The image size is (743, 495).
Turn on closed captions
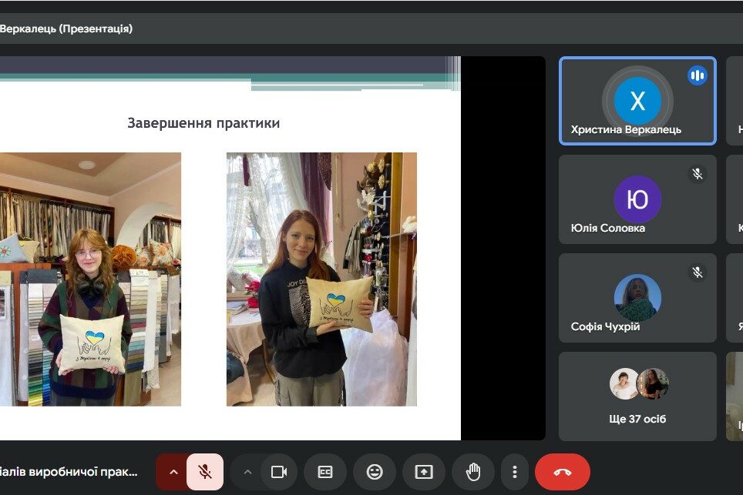pos(325,472)
